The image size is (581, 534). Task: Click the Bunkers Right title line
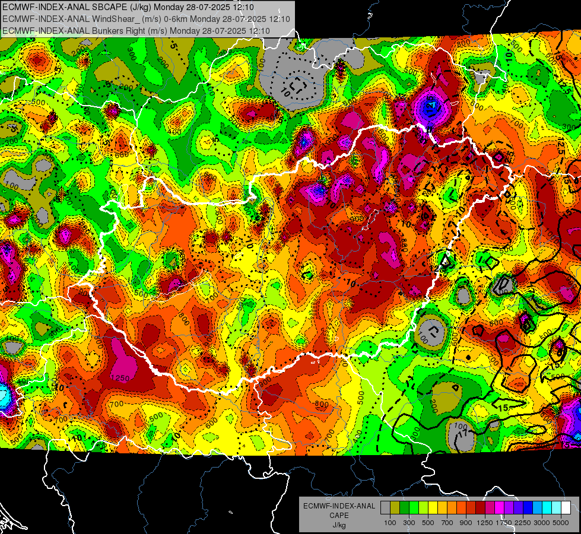pyautogui.click(x=136, y=31)
